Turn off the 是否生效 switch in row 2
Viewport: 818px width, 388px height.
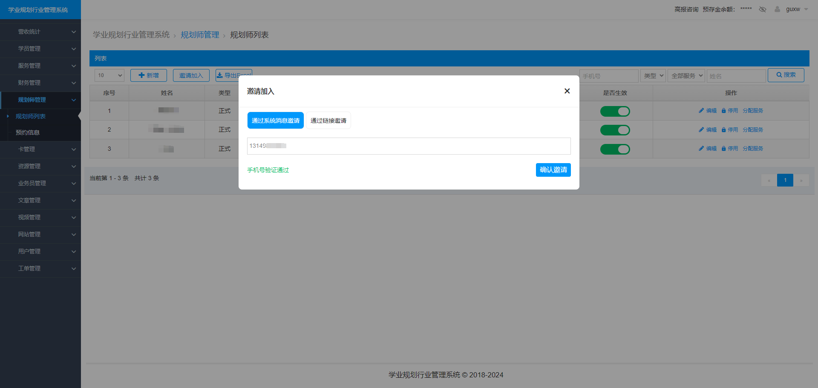(x=615, y=130)
